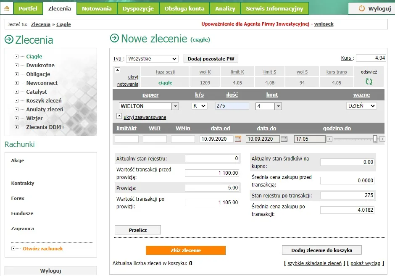Switch to the Portfel tab

click(28, 8)
